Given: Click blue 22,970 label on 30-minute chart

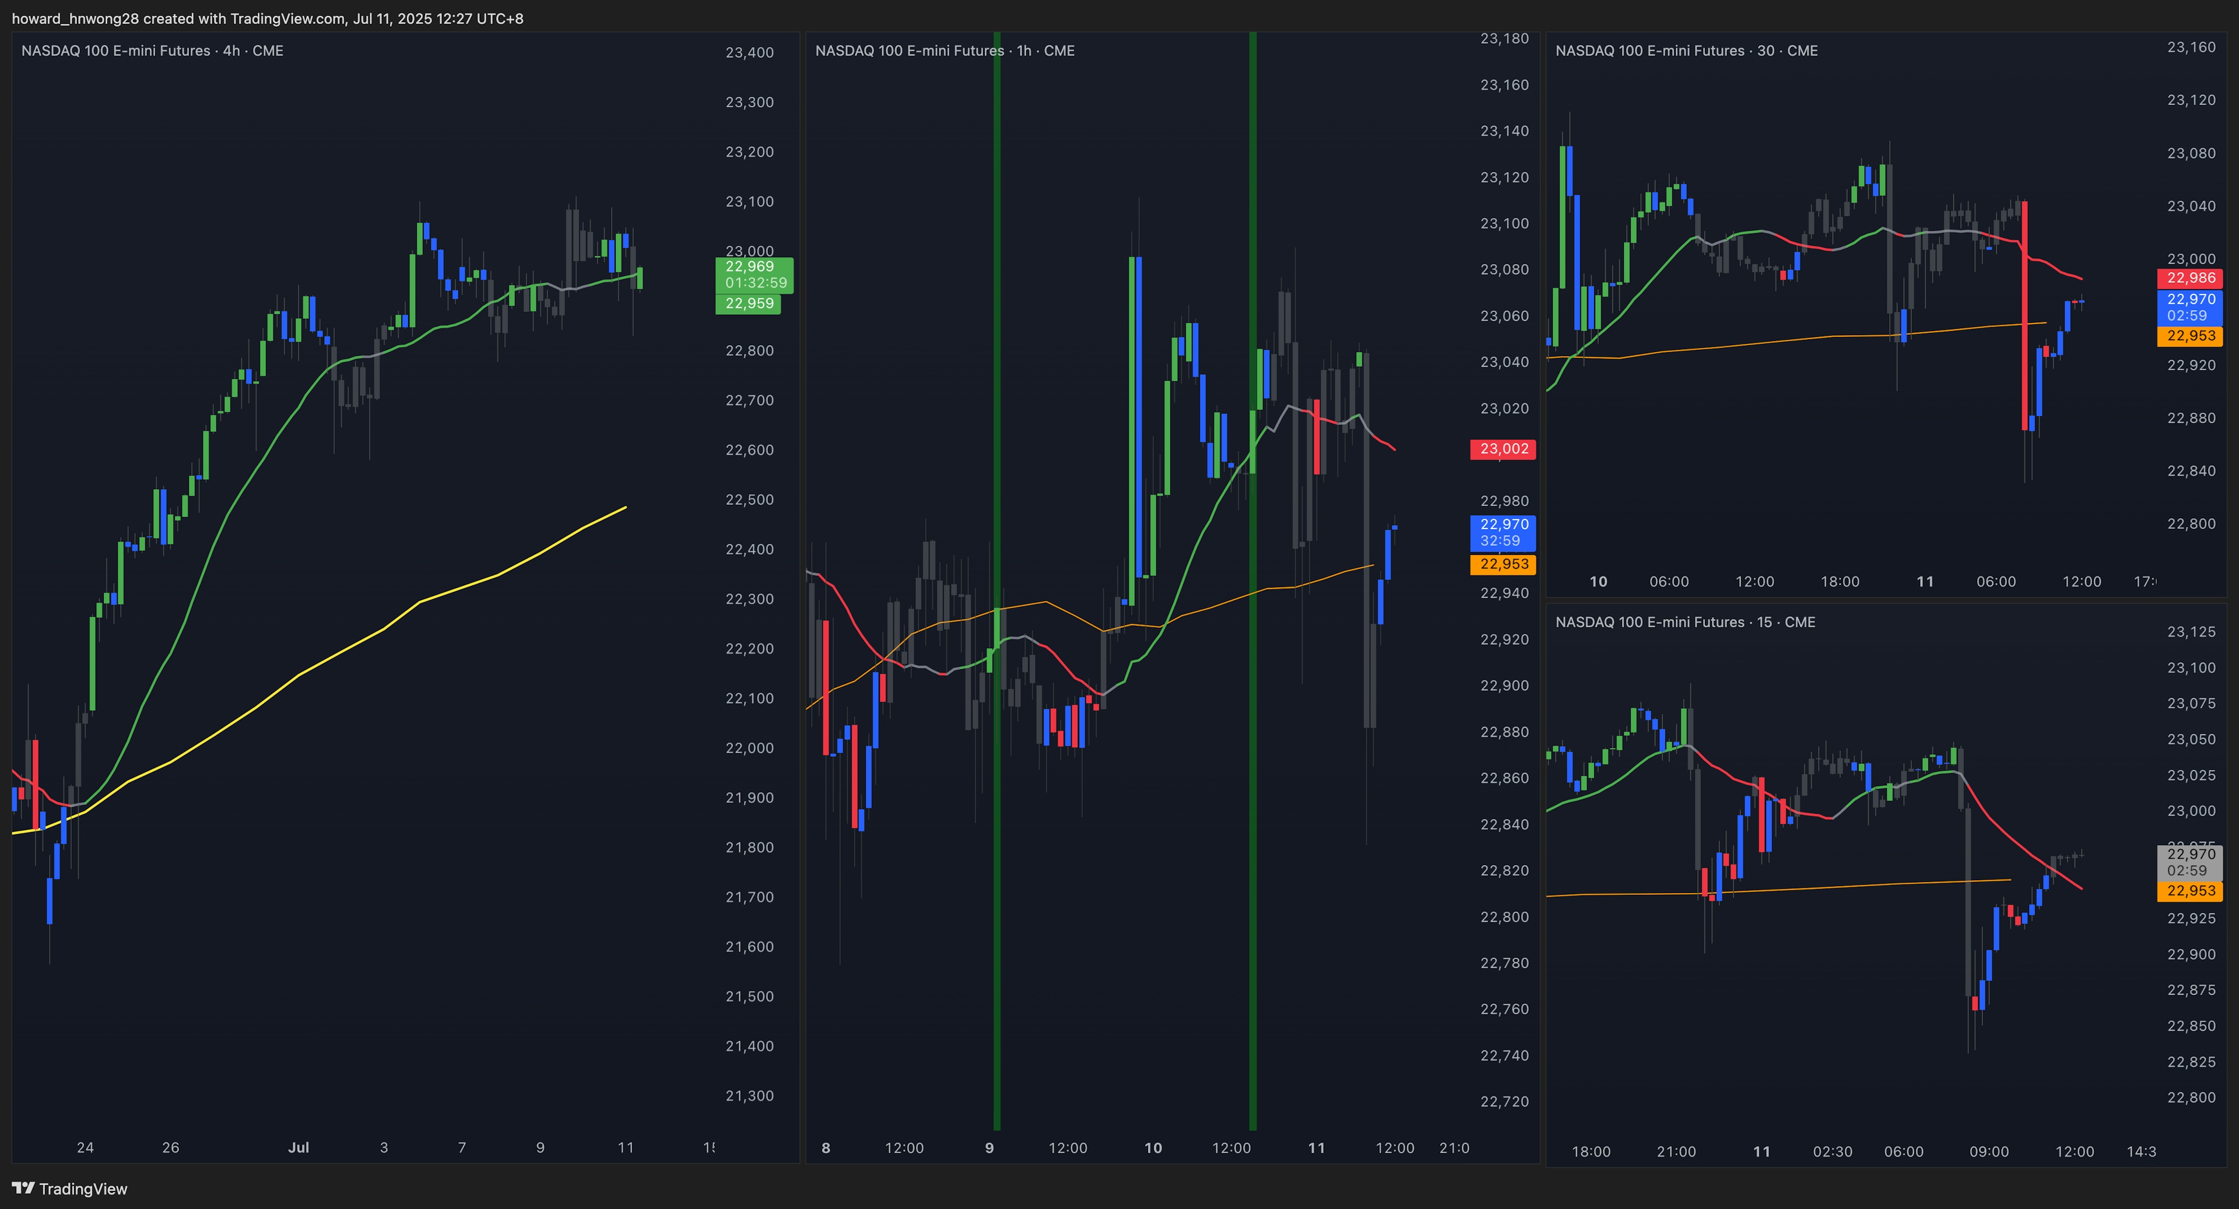Looking at the screenshot, I should (2189, 308).
